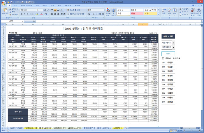Open the Insert (삽입) ribbon tab
This screenshot has width=204, height=133.
coord(15,6)
